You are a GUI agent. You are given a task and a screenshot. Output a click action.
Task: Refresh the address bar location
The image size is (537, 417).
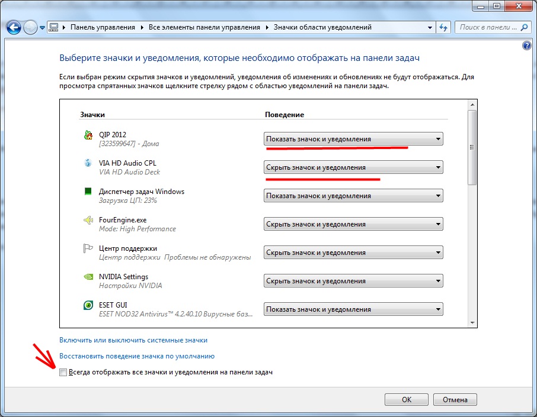(443, 27)
